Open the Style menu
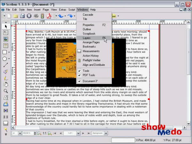The width and height of the screenshot is (192, 144). point(22,10)
